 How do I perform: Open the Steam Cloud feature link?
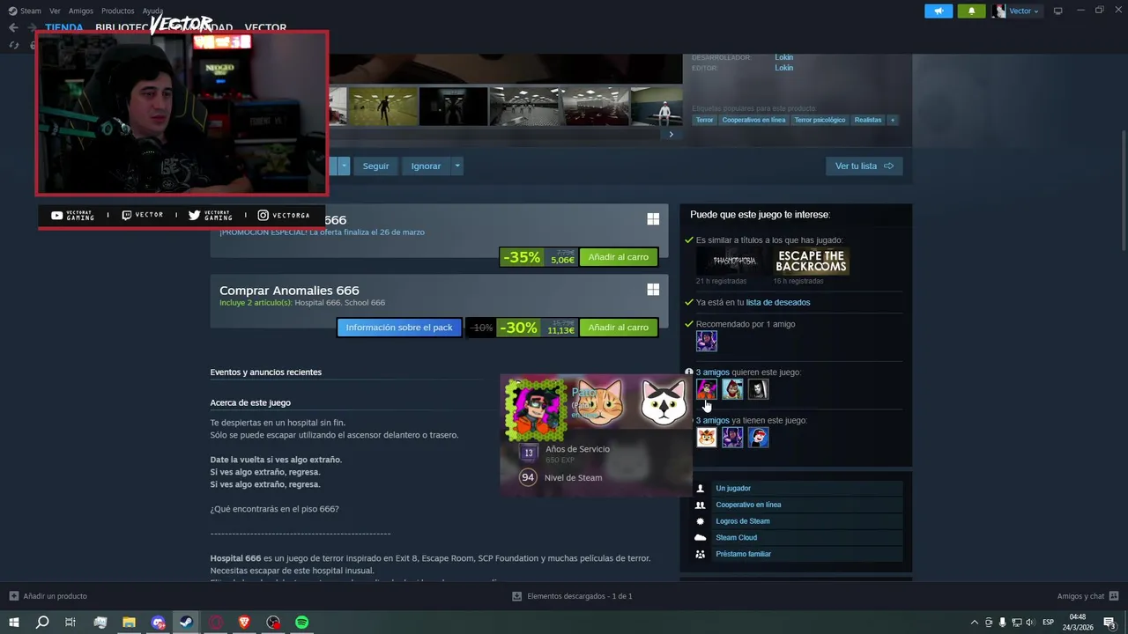tap(736, 537)
